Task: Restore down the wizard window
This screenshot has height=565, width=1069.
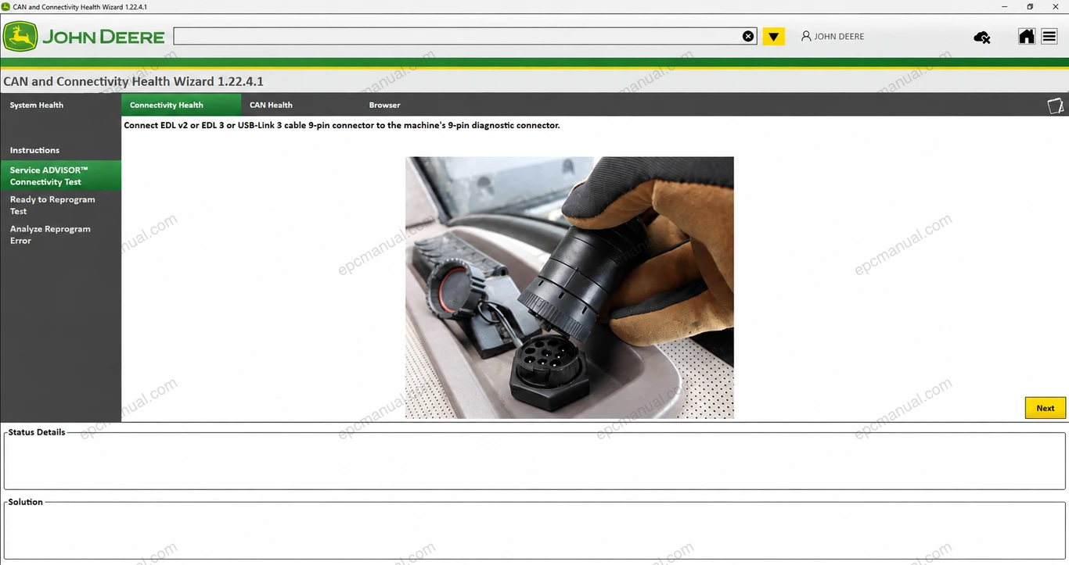Action: pyautogui.click(x=1030, y=6)
